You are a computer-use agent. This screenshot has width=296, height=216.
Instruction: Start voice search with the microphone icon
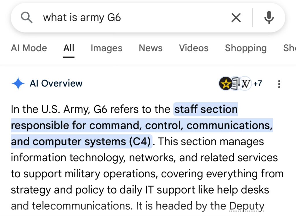pos(269,18)
